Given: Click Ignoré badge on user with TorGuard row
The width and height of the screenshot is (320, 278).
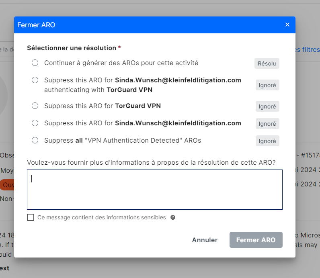Looking at the screenshot, I should (267, 85).
